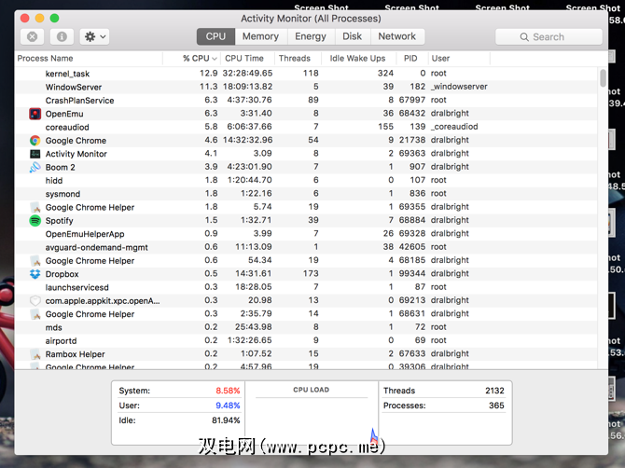Click the Threads column header

(x=295, y=59)
